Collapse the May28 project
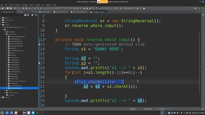 click(1, 25)
